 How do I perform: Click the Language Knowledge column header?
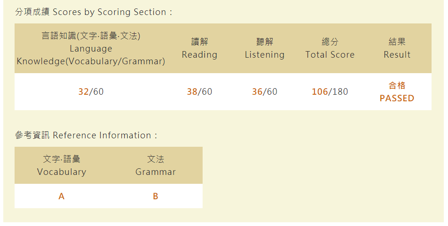pos(91,48)
